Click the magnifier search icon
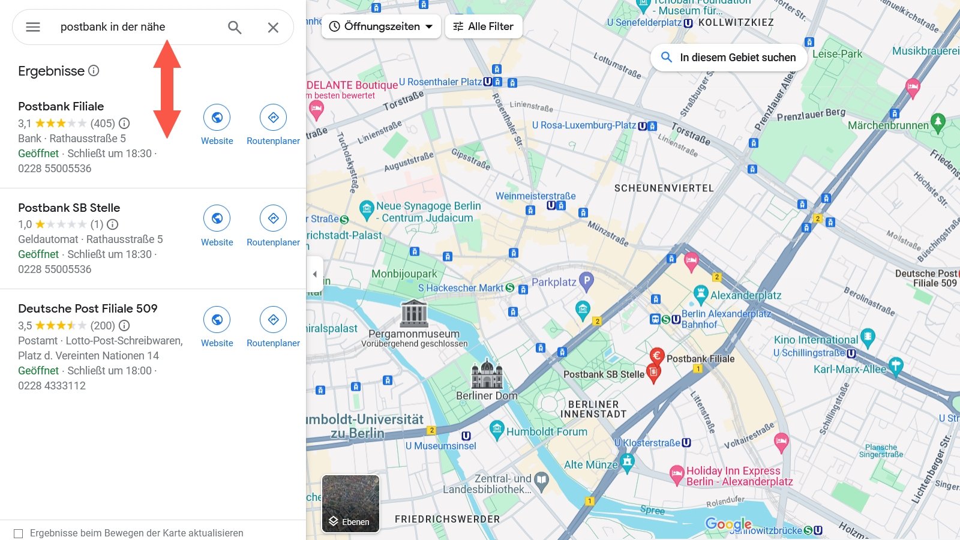 coord(235,27)
